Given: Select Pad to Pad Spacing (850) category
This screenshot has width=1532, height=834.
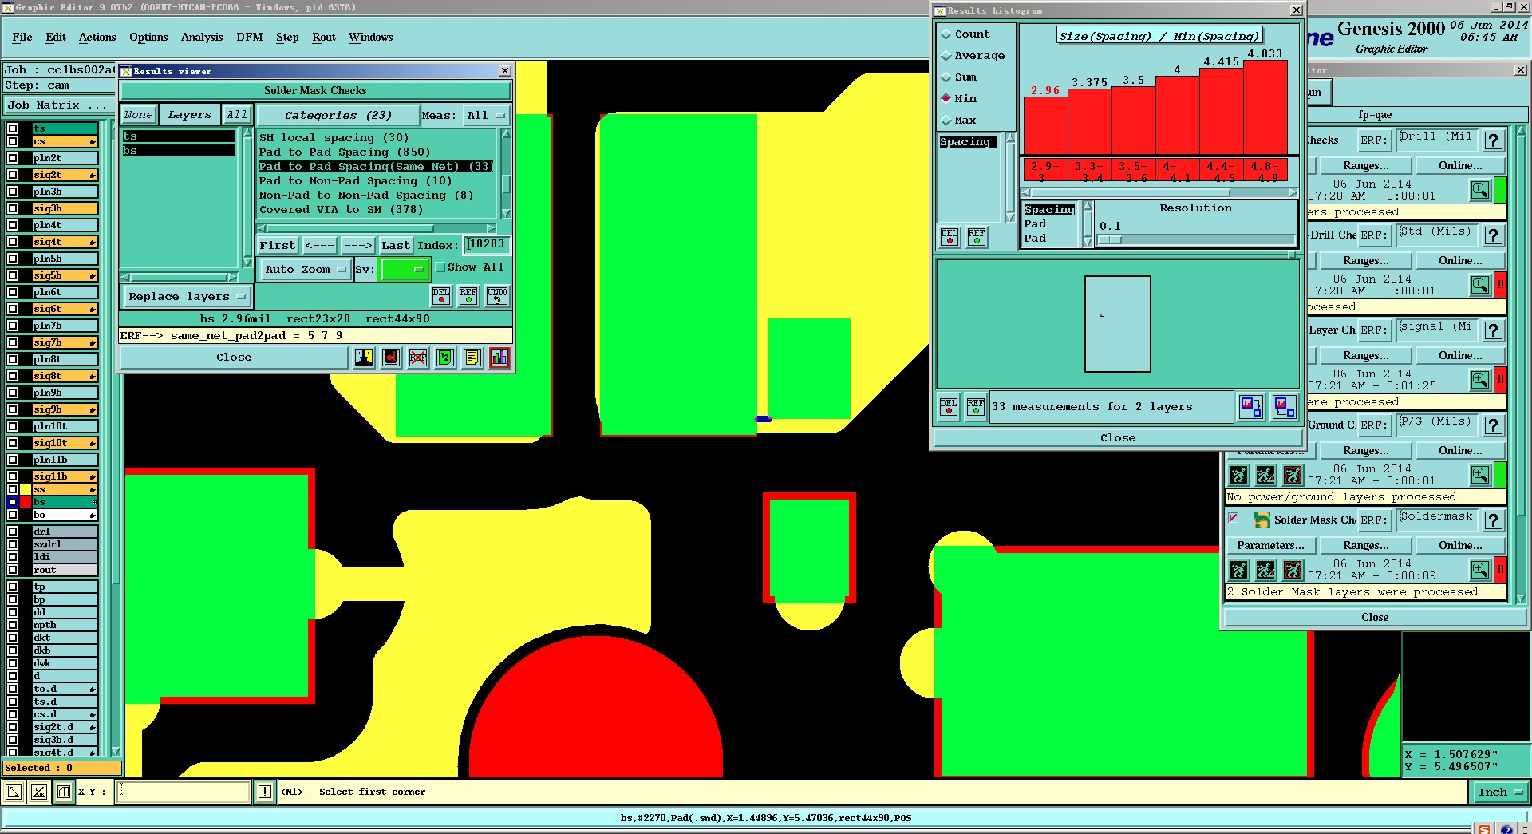Looking at the screenshot, I should [x=344, y=152].
